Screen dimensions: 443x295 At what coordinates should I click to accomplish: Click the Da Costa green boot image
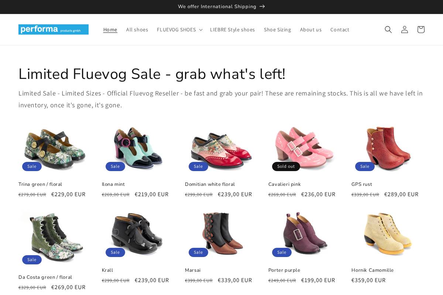(55, 238)
